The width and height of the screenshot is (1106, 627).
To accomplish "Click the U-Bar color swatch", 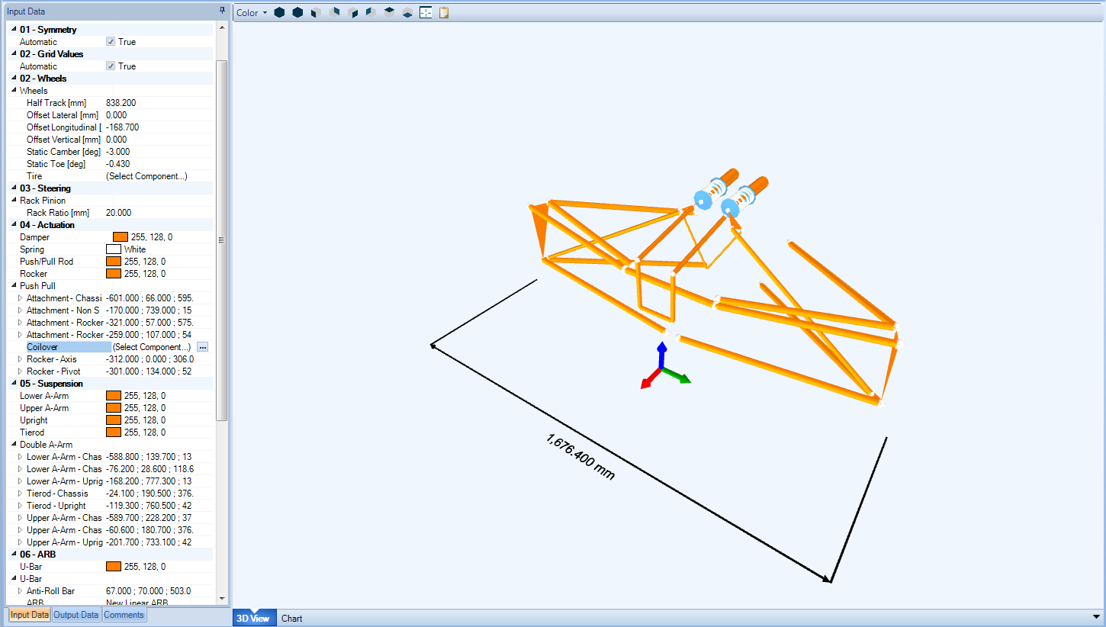I will point(114,567).
